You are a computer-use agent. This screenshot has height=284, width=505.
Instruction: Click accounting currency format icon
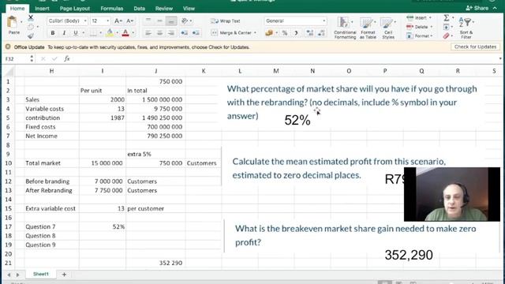(x=269, y=33)
